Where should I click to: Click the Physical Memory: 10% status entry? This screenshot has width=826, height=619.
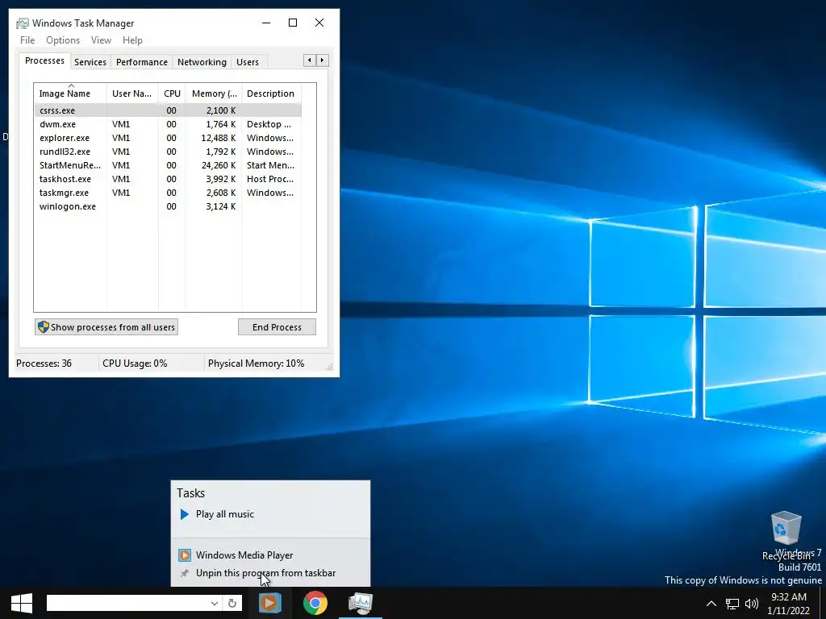pos(256,364)
